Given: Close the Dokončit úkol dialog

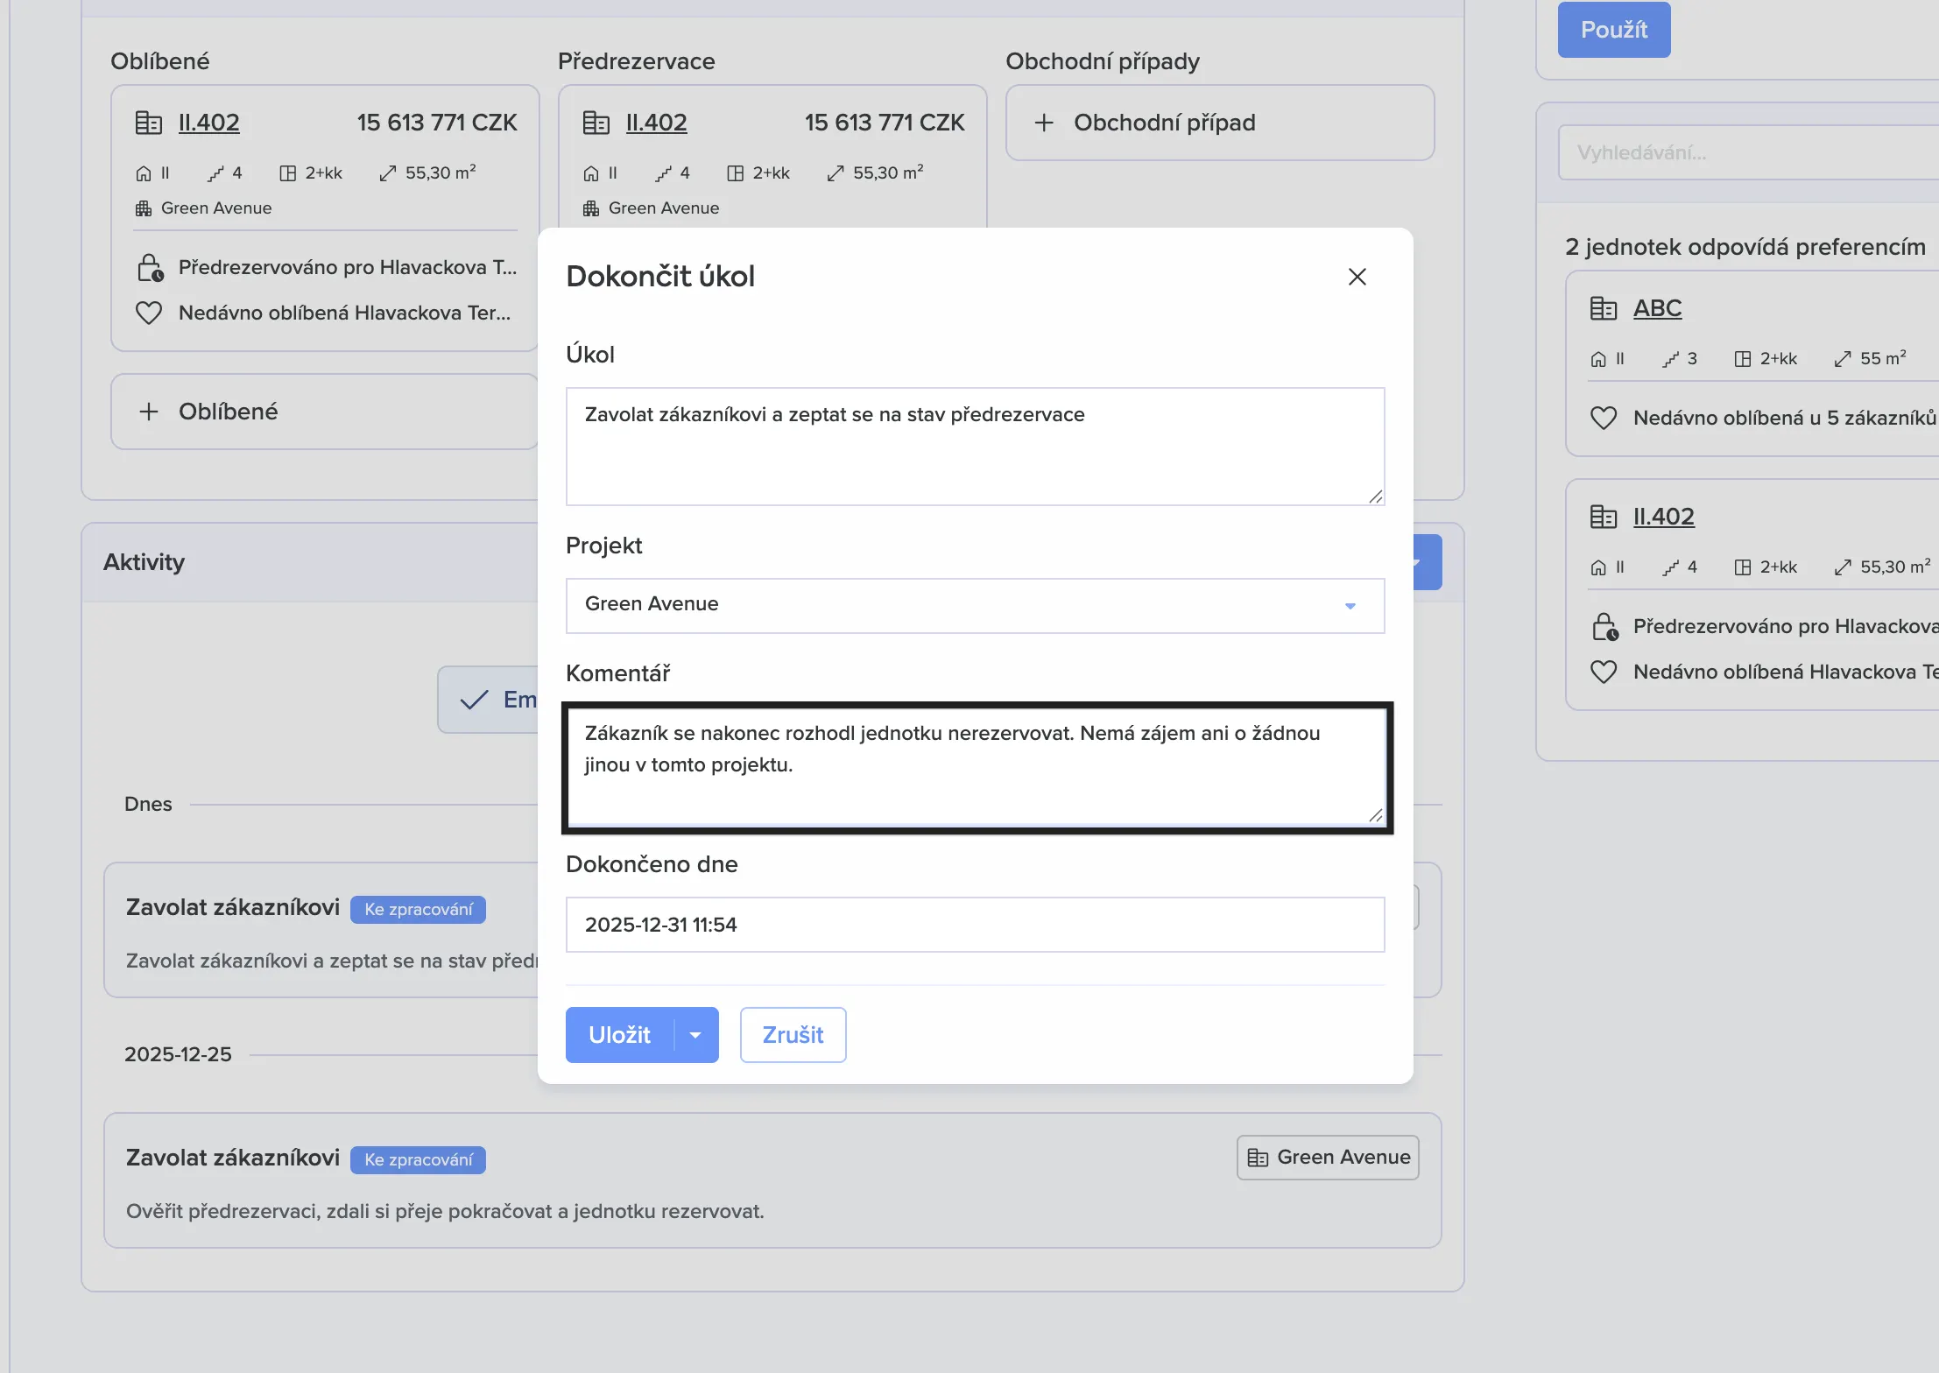Looking at the screenshot, I should pyautogui.click(x=1357, y=277).
